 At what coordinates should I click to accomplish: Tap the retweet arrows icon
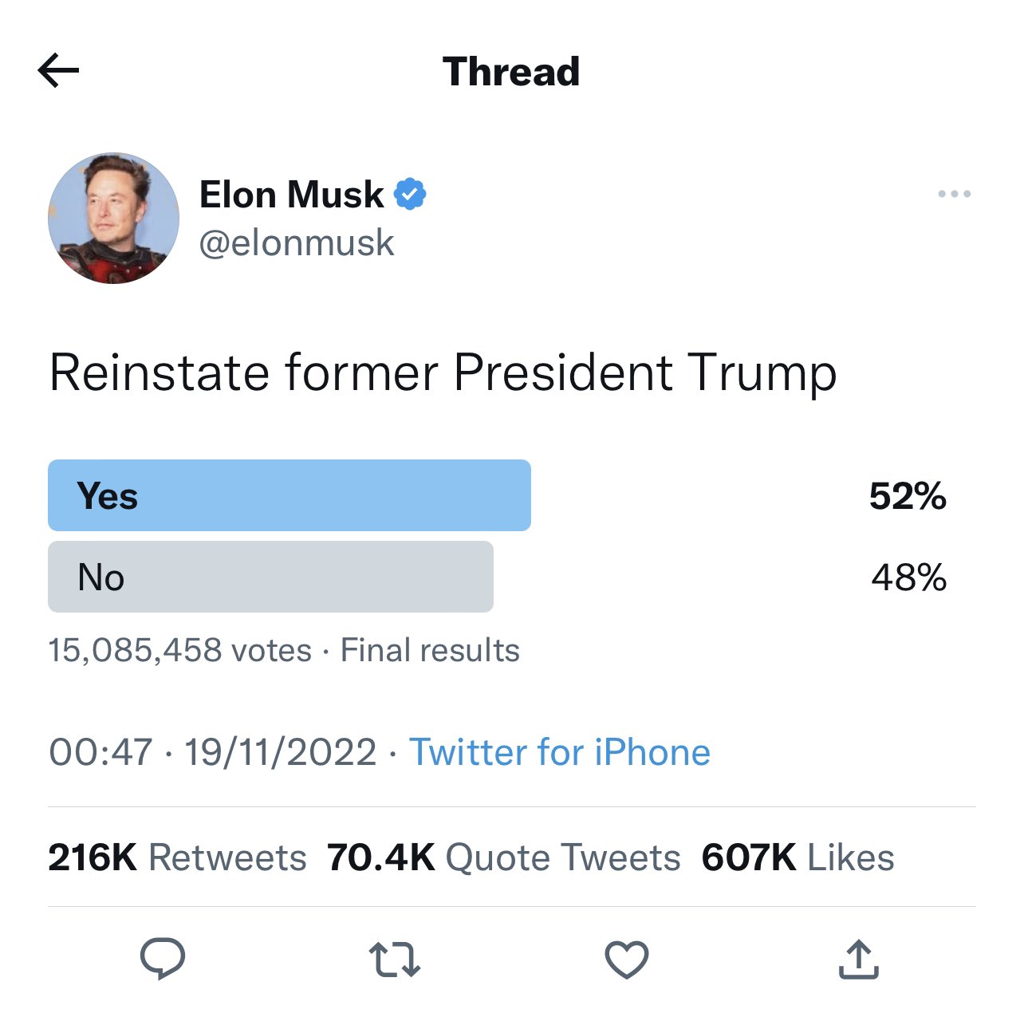coord(395,960)
